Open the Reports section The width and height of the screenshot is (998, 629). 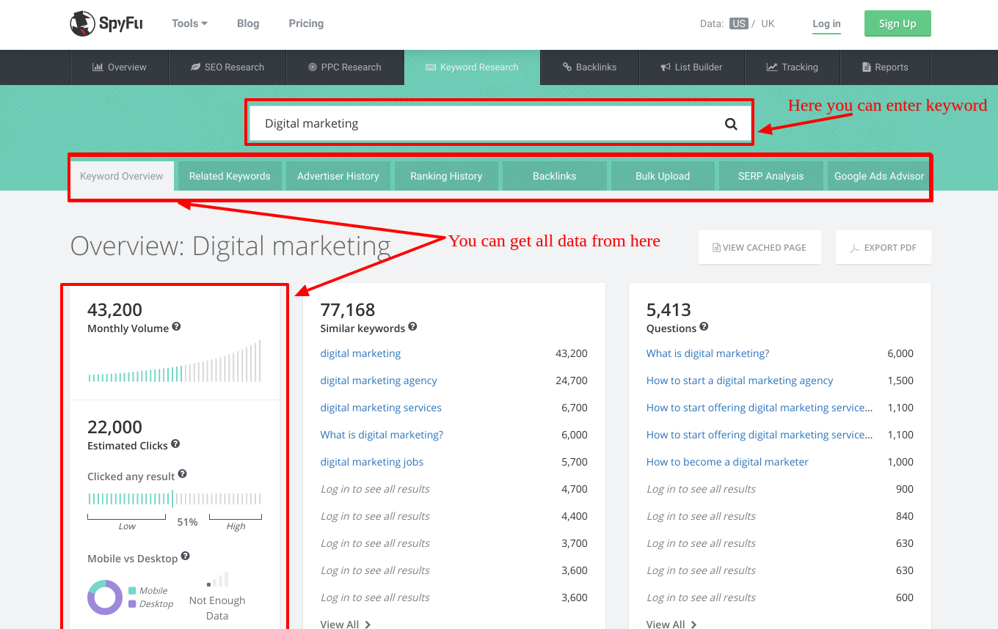[886, 67]
